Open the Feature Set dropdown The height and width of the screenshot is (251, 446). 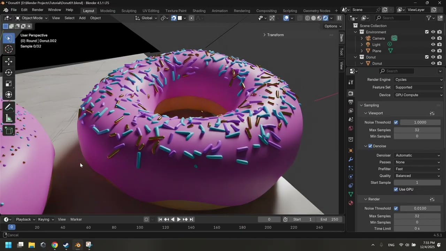pos(418,87)
